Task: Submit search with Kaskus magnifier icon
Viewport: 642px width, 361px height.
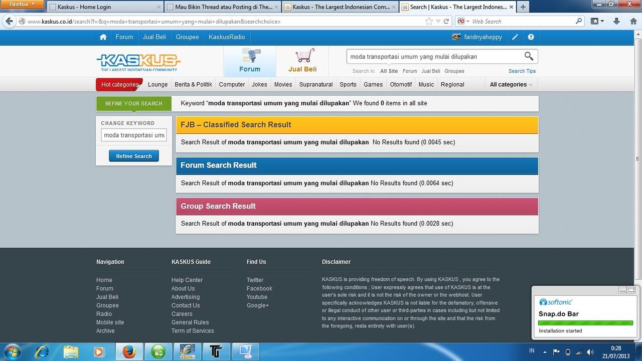Action: [x=529, y=56]
